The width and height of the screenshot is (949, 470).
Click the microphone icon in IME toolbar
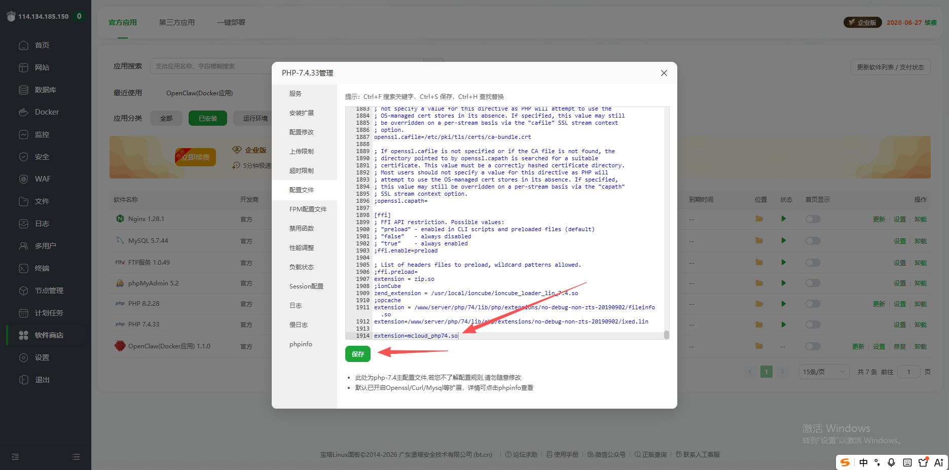point(891,462)
